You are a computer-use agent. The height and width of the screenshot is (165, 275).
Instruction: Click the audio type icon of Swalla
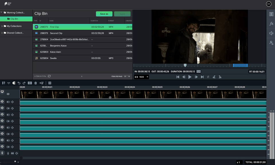pyautogui.click(x=36, y=58)
